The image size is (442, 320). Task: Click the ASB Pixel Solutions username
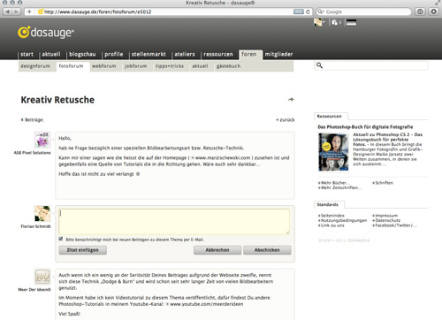pyautogui.click(x=32, y=153)
